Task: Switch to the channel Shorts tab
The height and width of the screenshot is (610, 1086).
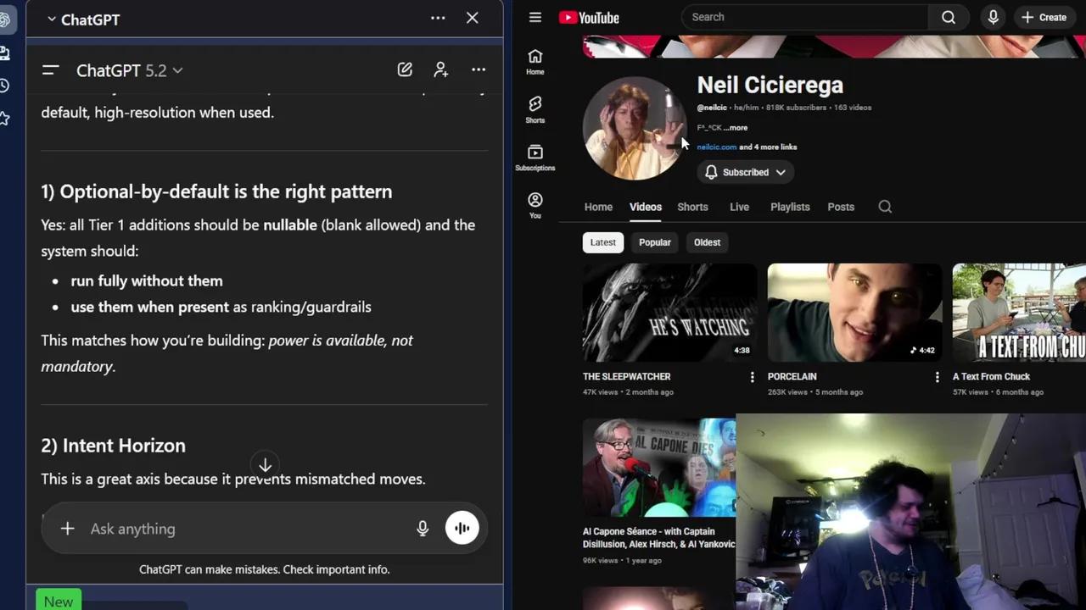Action: pyautogui.click(x=692, y=207)
